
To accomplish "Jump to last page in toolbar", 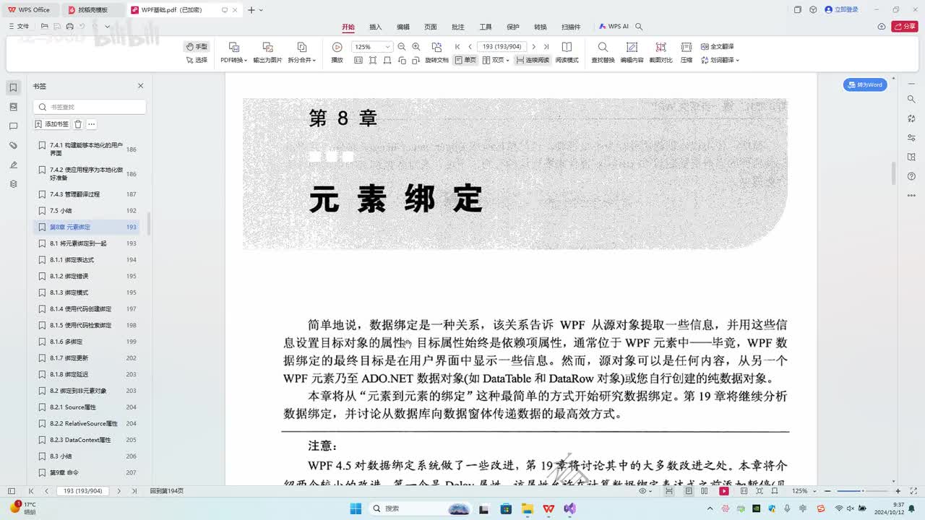I will pos(546,47).
